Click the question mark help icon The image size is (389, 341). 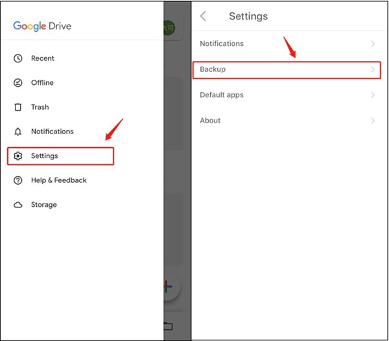[18, 180]
